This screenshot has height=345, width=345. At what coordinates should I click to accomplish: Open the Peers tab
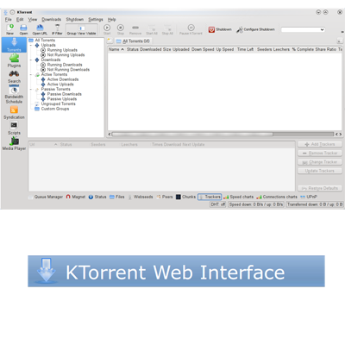pyautogui.click(x=165, y=197)
